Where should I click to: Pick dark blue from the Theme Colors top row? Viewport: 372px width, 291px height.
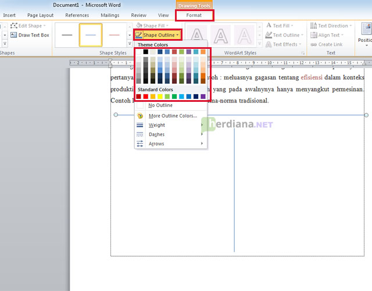[160, 52]
